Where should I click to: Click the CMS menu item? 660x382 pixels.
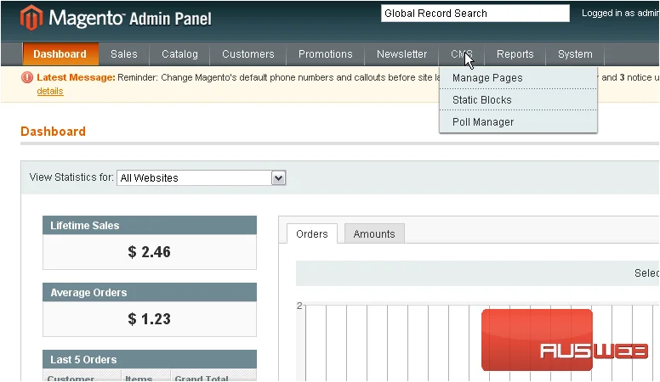[461, 53]
